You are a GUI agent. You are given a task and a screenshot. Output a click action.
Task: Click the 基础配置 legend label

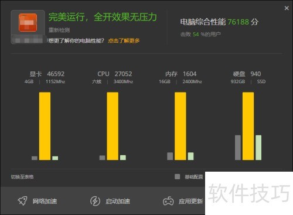194,177
